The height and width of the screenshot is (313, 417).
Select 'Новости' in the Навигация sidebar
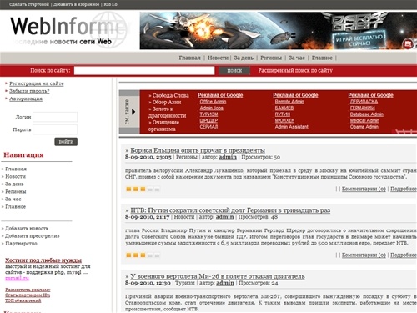point(15,176)
